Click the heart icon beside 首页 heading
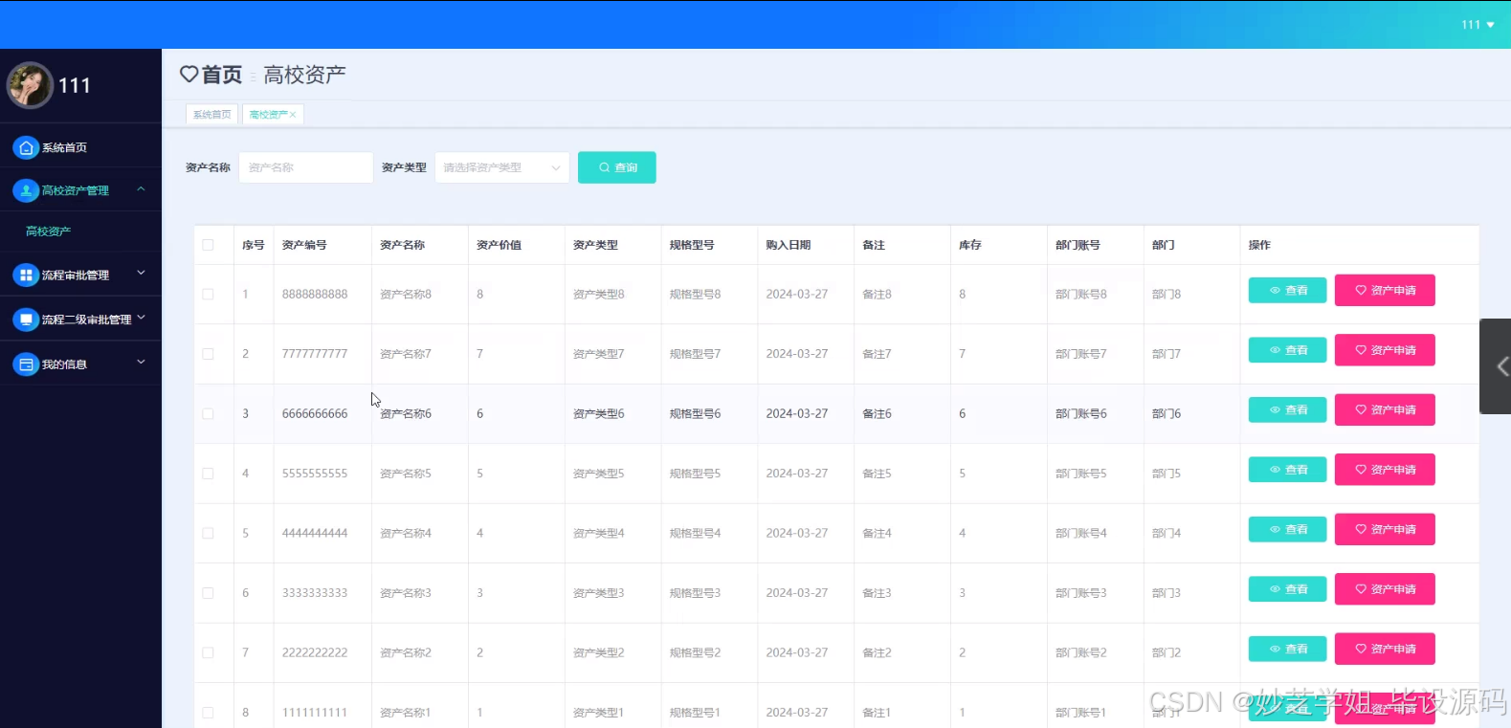 [x=189, y=74]
